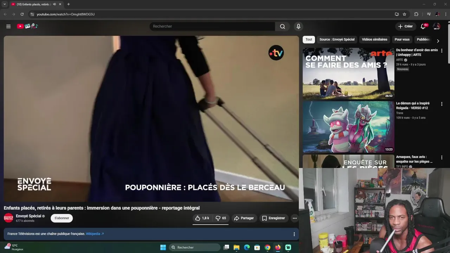This screenshot has width=450, height=253.
Task: Expand the tab search dropdown arrow
Action: 5,4
